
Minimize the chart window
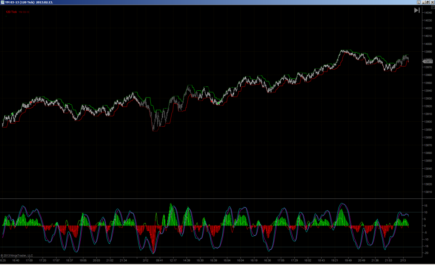tap(424, 2)
